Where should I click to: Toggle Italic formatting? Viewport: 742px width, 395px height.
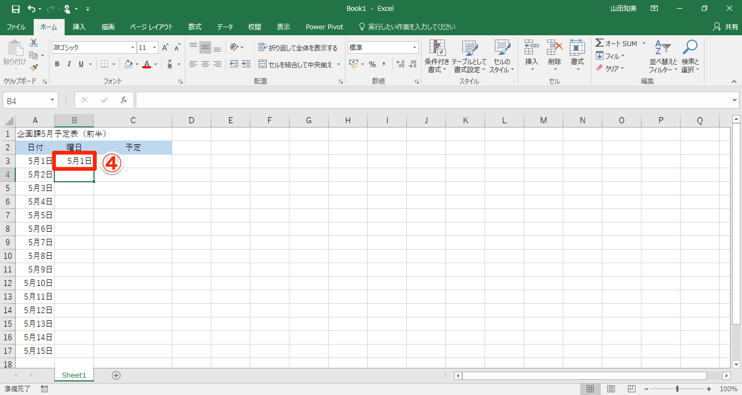[x=69, y=64]
